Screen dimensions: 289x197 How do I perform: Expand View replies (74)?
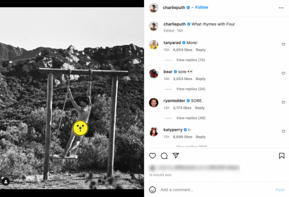coord(190,60)
